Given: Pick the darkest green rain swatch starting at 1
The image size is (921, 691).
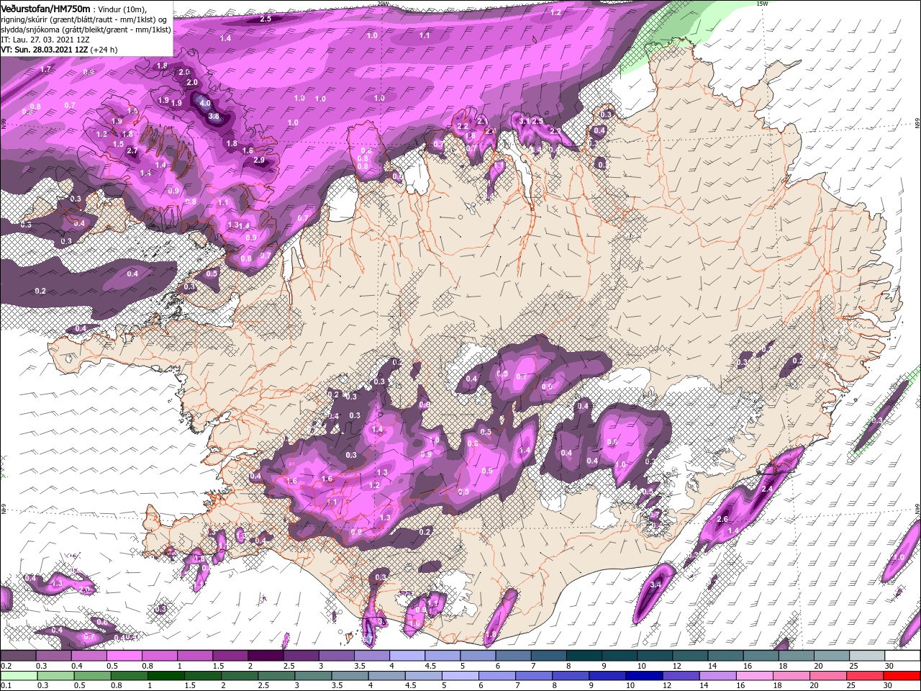Looking at the screenshot, I should (166, 675).
